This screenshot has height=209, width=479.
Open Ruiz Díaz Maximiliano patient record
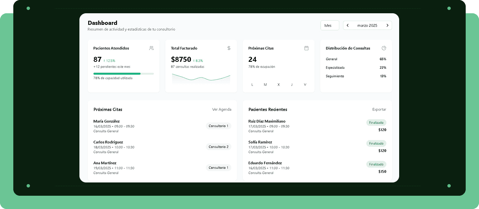coord(317,126)
